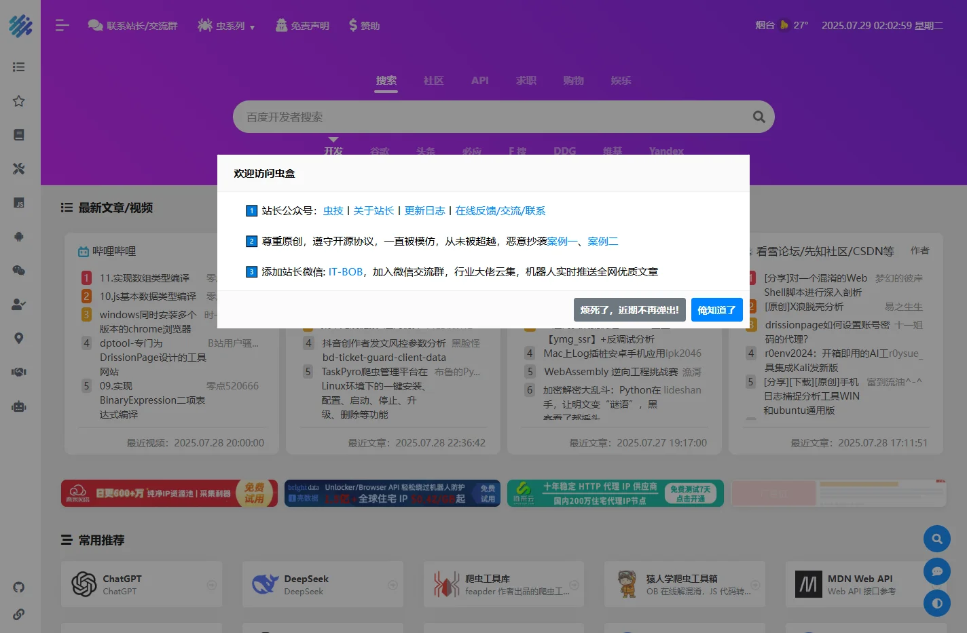Open the GitHub icon in sidebar

pyautogui.click(x=19, y=588)
